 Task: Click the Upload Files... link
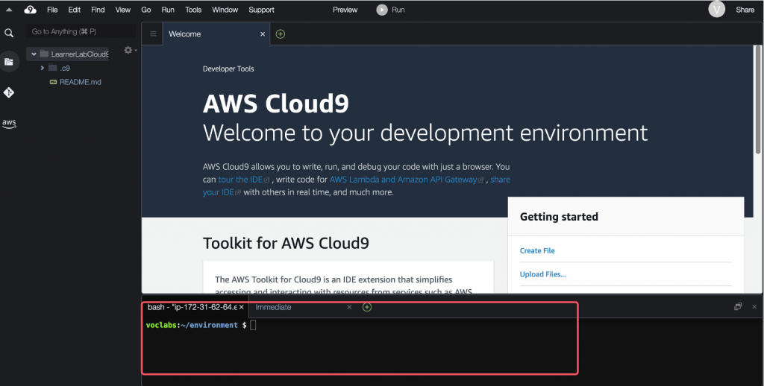542,274
